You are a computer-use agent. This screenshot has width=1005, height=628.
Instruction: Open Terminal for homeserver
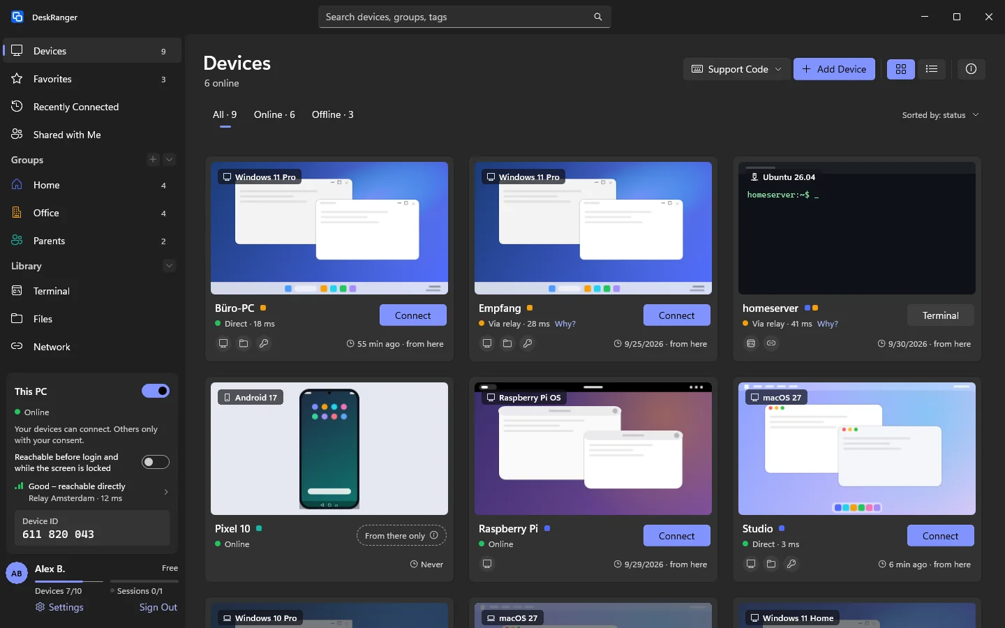941,315
